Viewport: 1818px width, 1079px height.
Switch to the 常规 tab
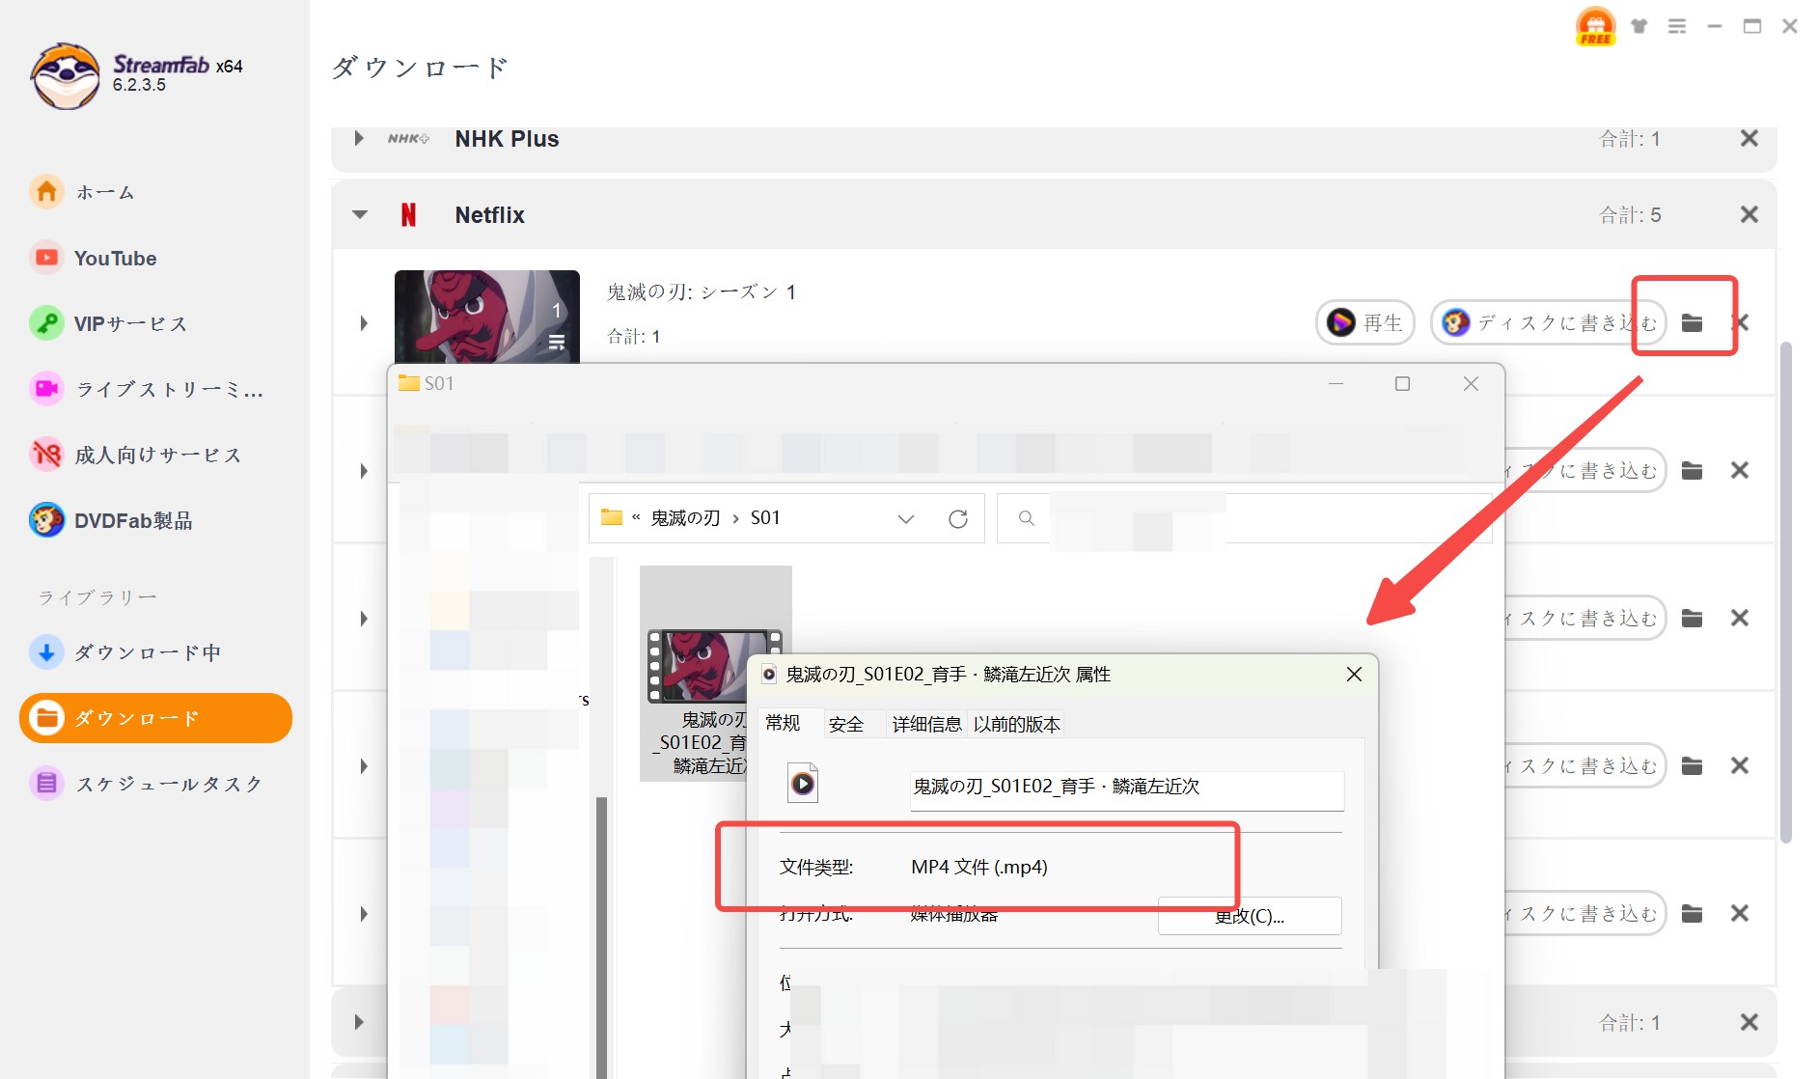pyautogui.click(x=783, y=723)
